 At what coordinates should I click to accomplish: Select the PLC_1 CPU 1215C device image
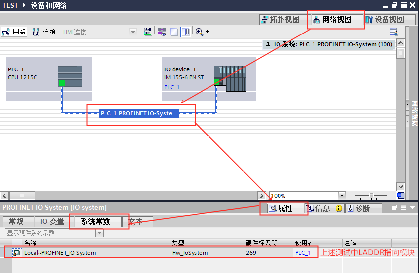click(x=70, y=76)
